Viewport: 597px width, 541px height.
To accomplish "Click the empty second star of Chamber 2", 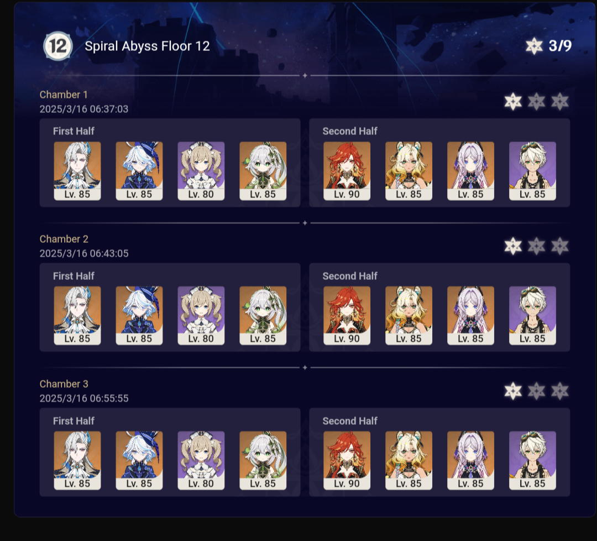I will pyautogui.click(x=536, y=246).
